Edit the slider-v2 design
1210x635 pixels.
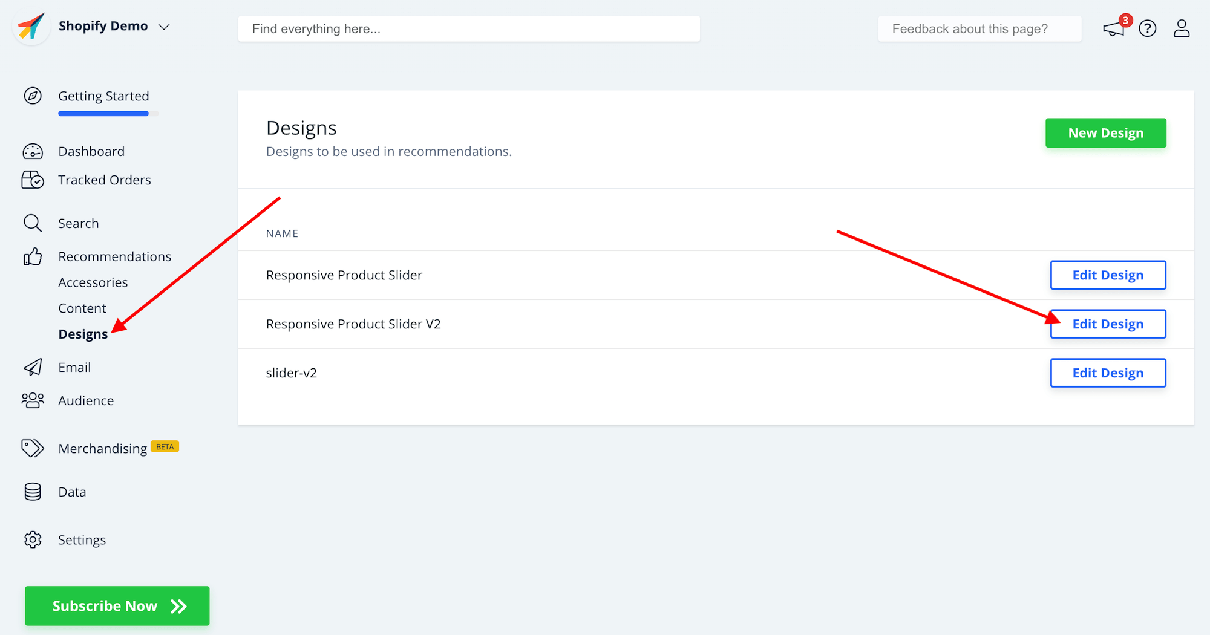pos(1108,373)
